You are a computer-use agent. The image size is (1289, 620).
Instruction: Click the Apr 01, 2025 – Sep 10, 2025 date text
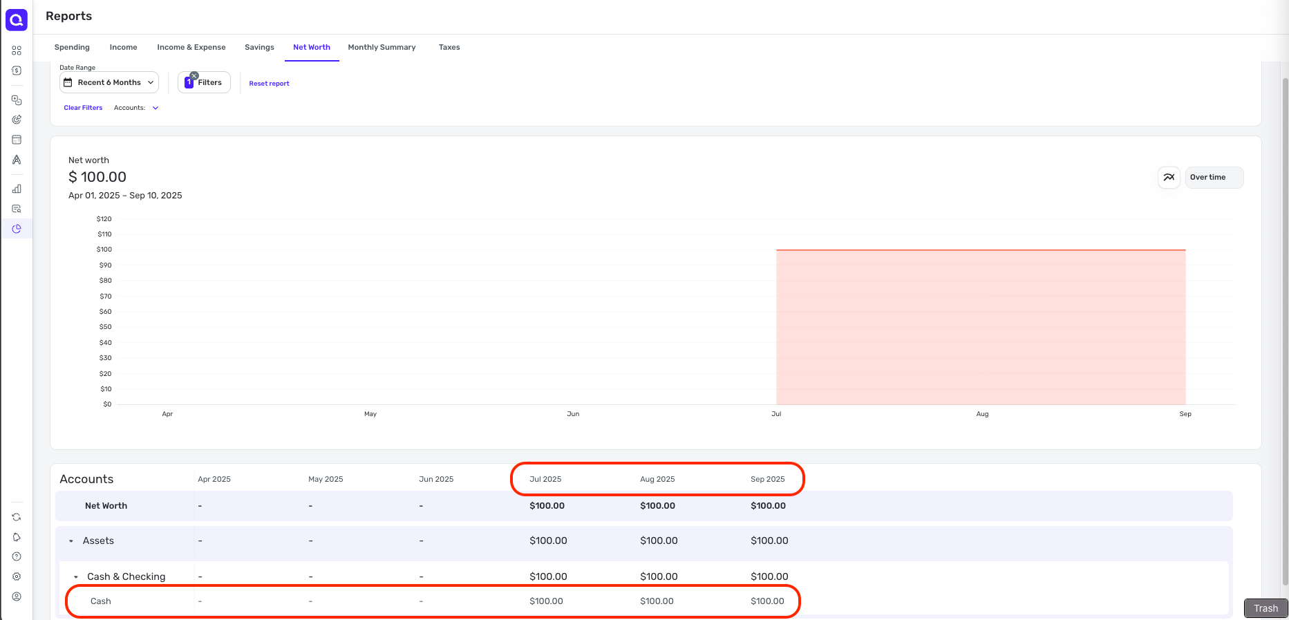click(x=125, y=196)
